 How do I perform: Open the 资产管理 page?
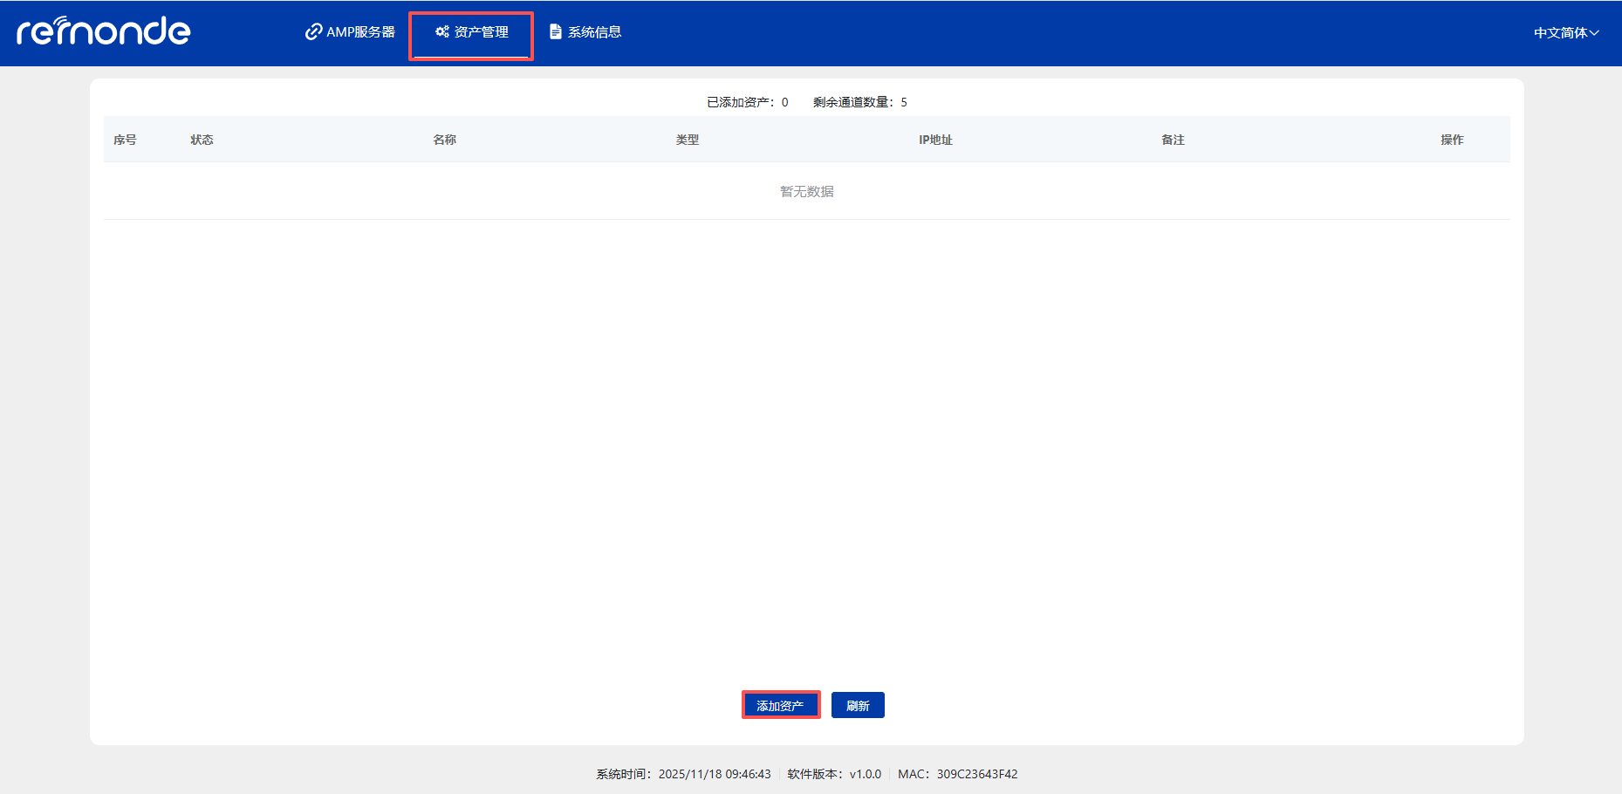[481, 31]
